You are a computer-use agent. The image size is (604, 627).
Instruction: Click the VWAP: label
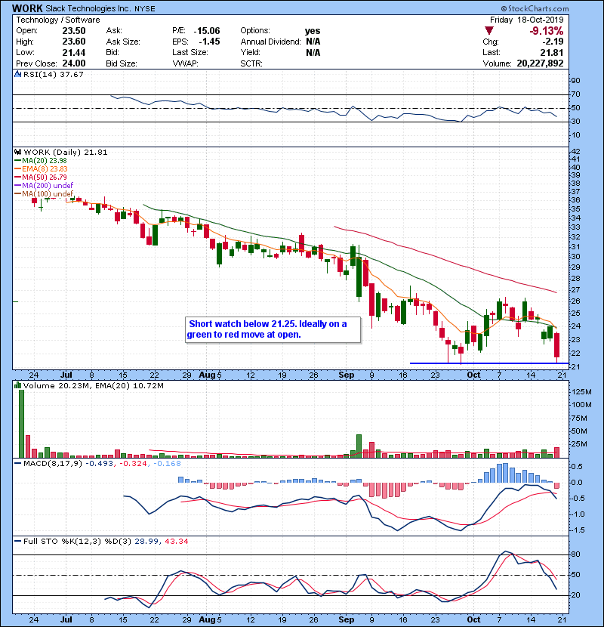click(x=185, y=63)
